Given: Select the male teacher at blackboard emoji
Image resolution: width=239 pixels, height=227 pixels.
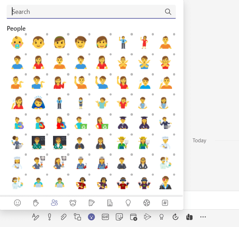Looking at the screenshot, I should pyautogui.click(x=38, y=143).
